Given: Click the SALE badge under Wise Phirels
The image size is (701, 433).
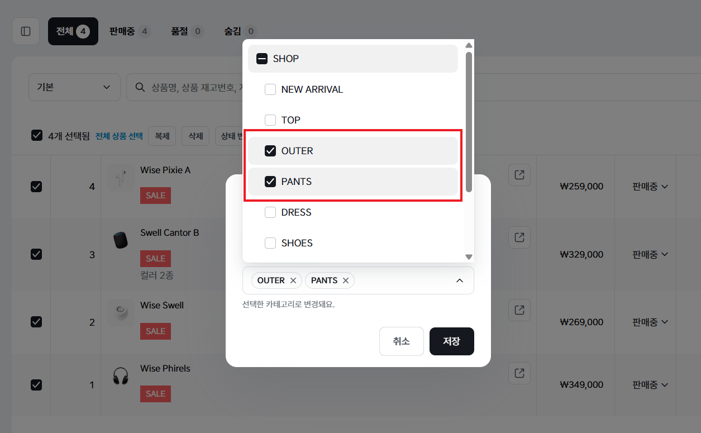Looking at the screenshot, I should [x=155, y=394].
